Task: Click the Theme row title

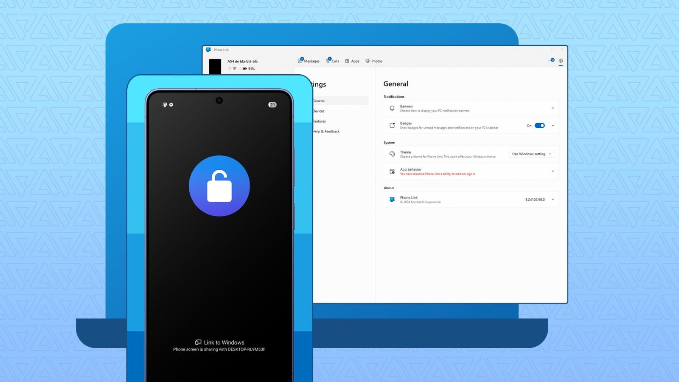Action: (405, 152)
